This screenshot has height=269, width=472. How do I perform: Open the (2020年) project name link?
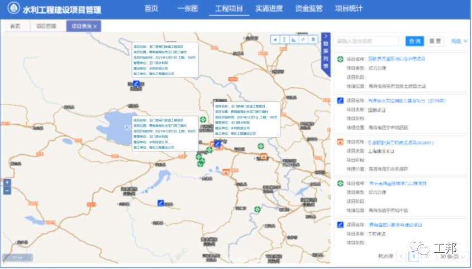pyautogui.click(x=401, y=143)
